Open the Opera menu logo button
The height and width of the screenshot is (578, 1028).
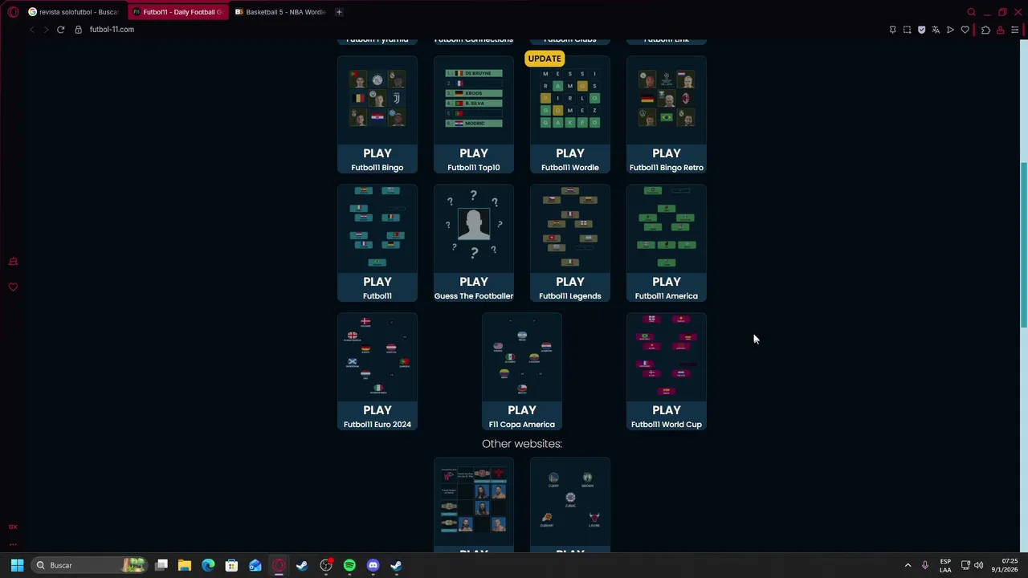click(13, 12)
